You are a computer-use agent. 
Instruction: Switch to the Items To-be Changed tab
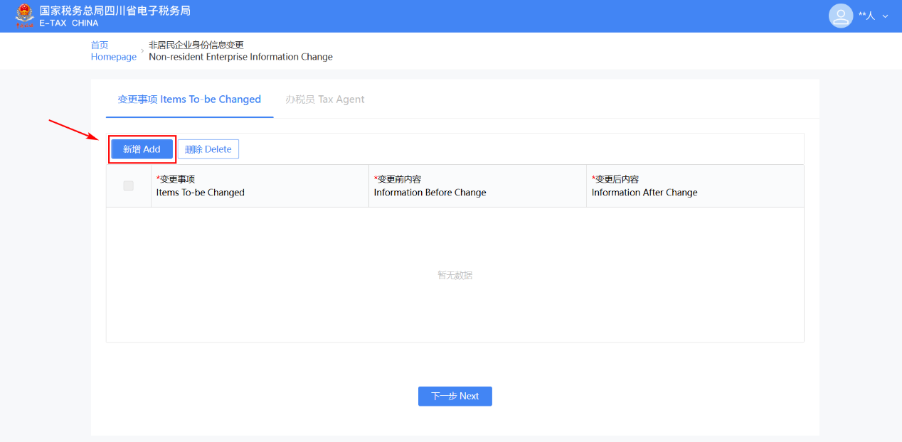[189, 99]
